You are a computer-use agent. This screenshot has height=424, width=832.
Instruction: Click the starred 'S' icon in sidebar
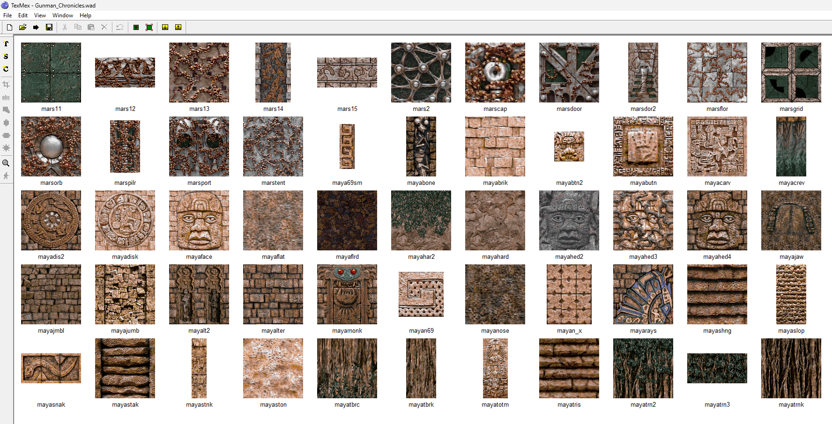tap(6, 56)
